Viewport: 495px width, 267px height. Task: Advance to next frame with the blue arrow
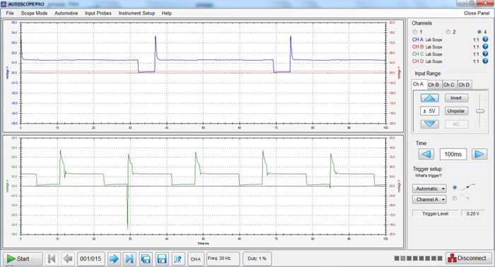pos(114,259)
